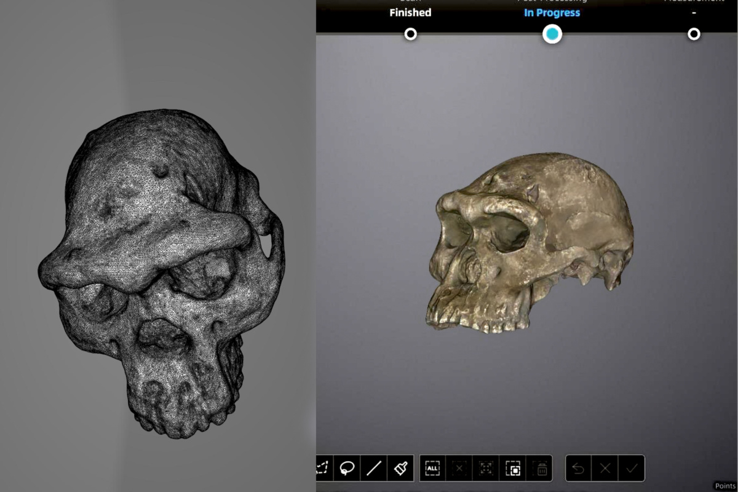Invert the current selection
Image resolution: width=738 pixels, height=492 pixels.
pos(513,469)
